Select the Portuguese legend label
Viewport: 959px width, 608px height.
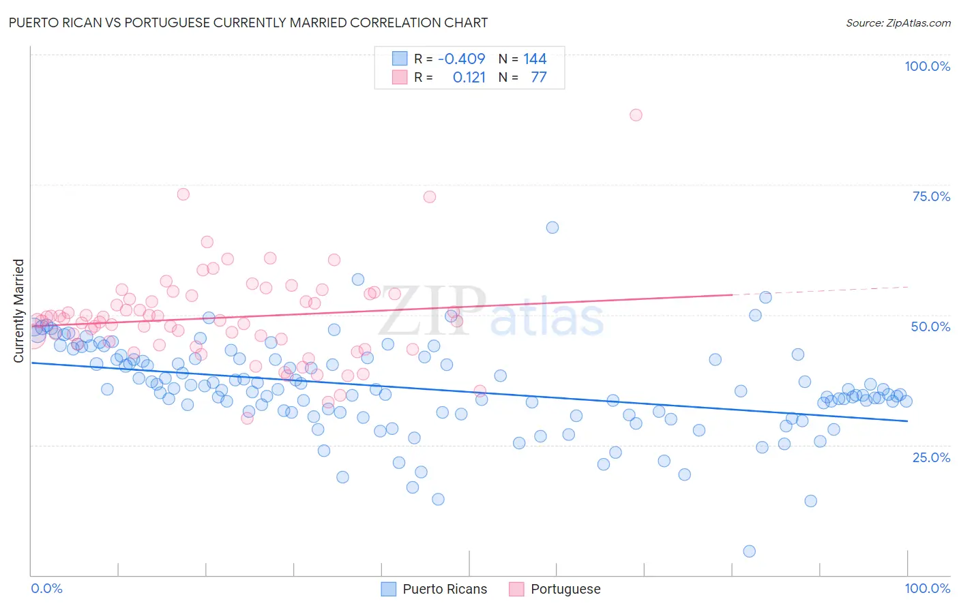565,589
